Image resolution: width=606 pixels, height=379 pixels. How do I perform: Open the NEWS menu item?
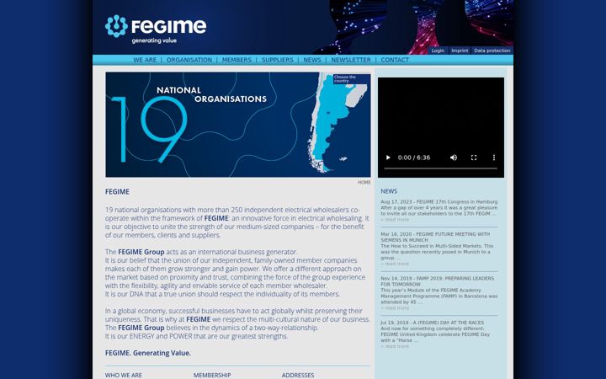tap(312, 60)
